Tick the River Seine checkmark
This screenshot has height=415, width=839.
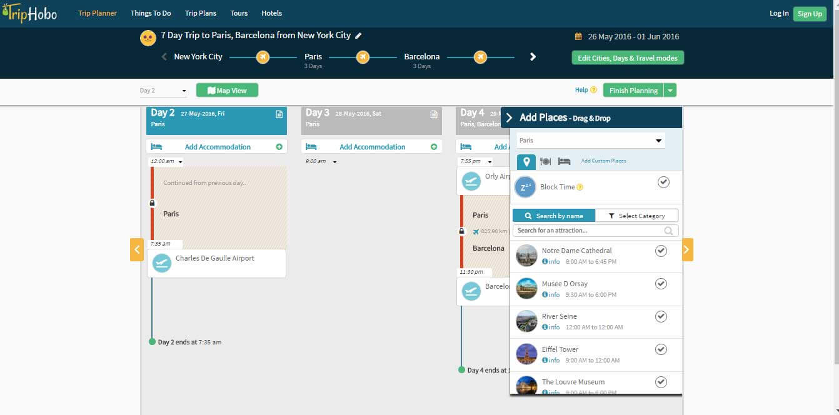pos(661,316)
